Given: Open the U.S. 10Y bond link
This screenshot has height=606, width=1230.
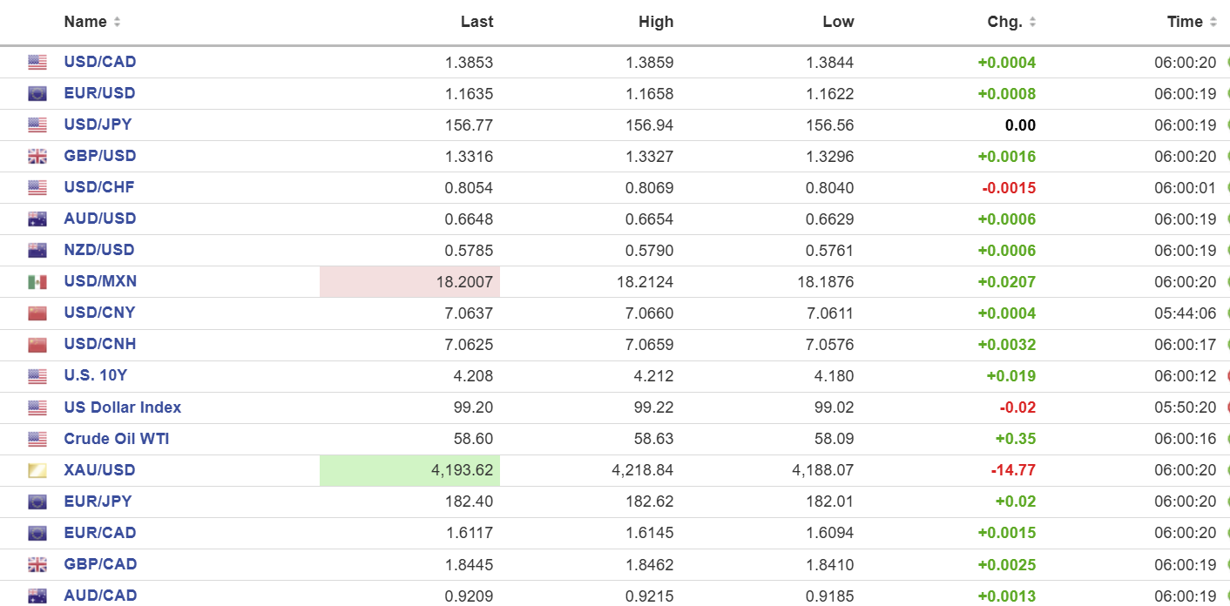Looking at the screenshot, I should click(x=96, y=376).
